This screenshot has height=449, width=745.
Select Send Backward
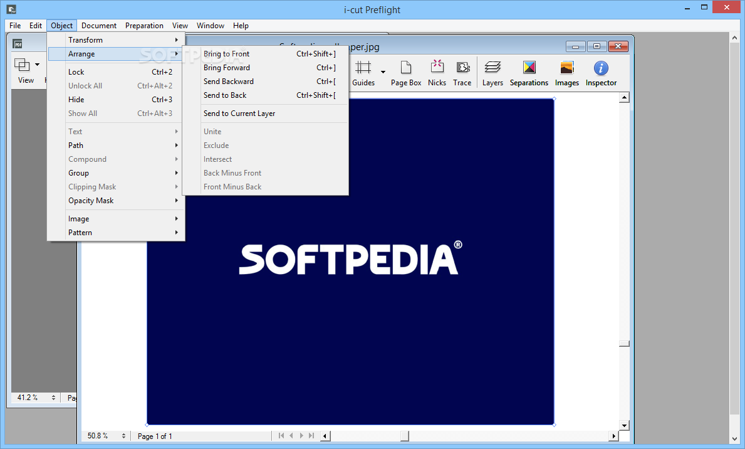[266, 82]
